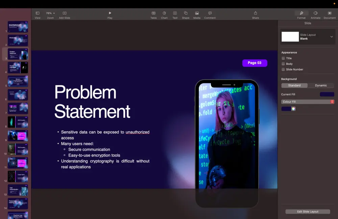This screenshot has height=219, width=338.
Task: Enable the Body checkbox
Action: [283, 64]
